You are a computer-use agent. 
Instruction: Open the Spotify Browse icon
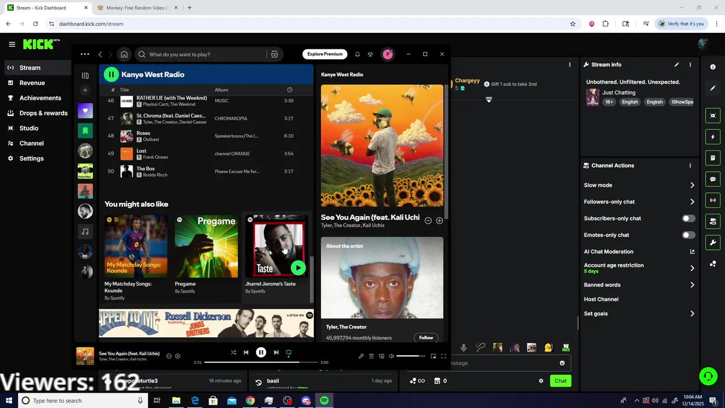pyautogui.click(x=274, y=54)
